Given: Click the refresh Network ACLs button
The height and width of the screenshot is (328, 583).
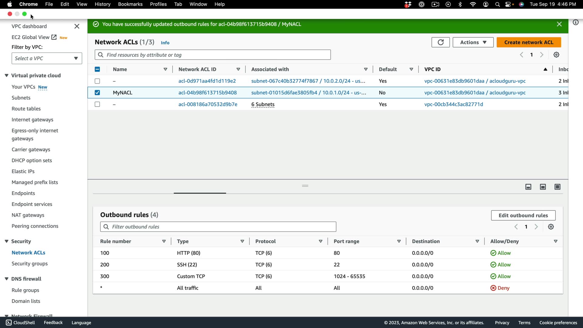Looking at the screenshot, I should (440, 42).
